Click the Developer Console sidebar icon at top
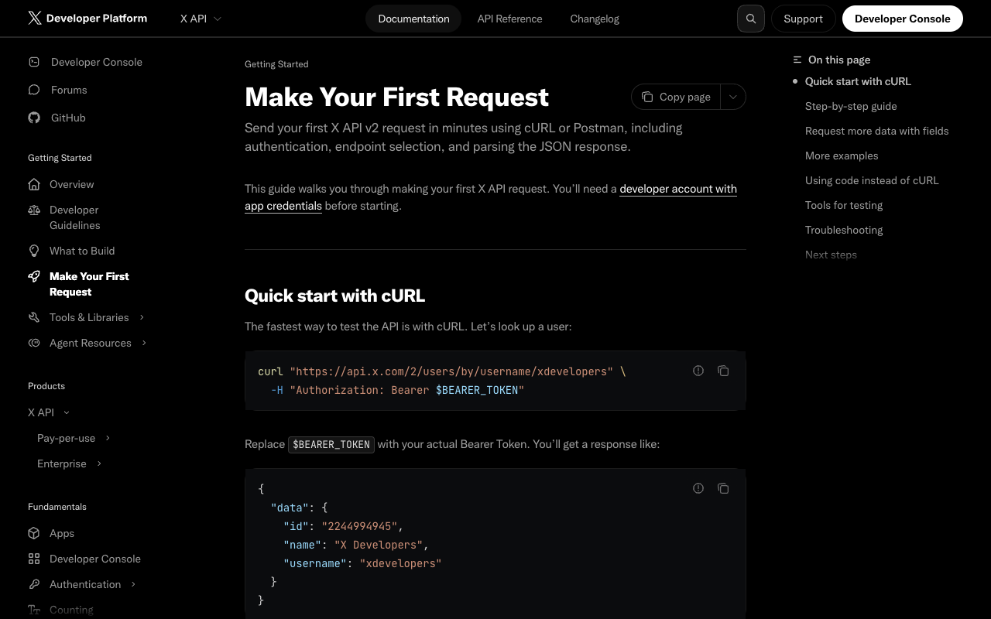991x619 pixels. tap(34, 62)
